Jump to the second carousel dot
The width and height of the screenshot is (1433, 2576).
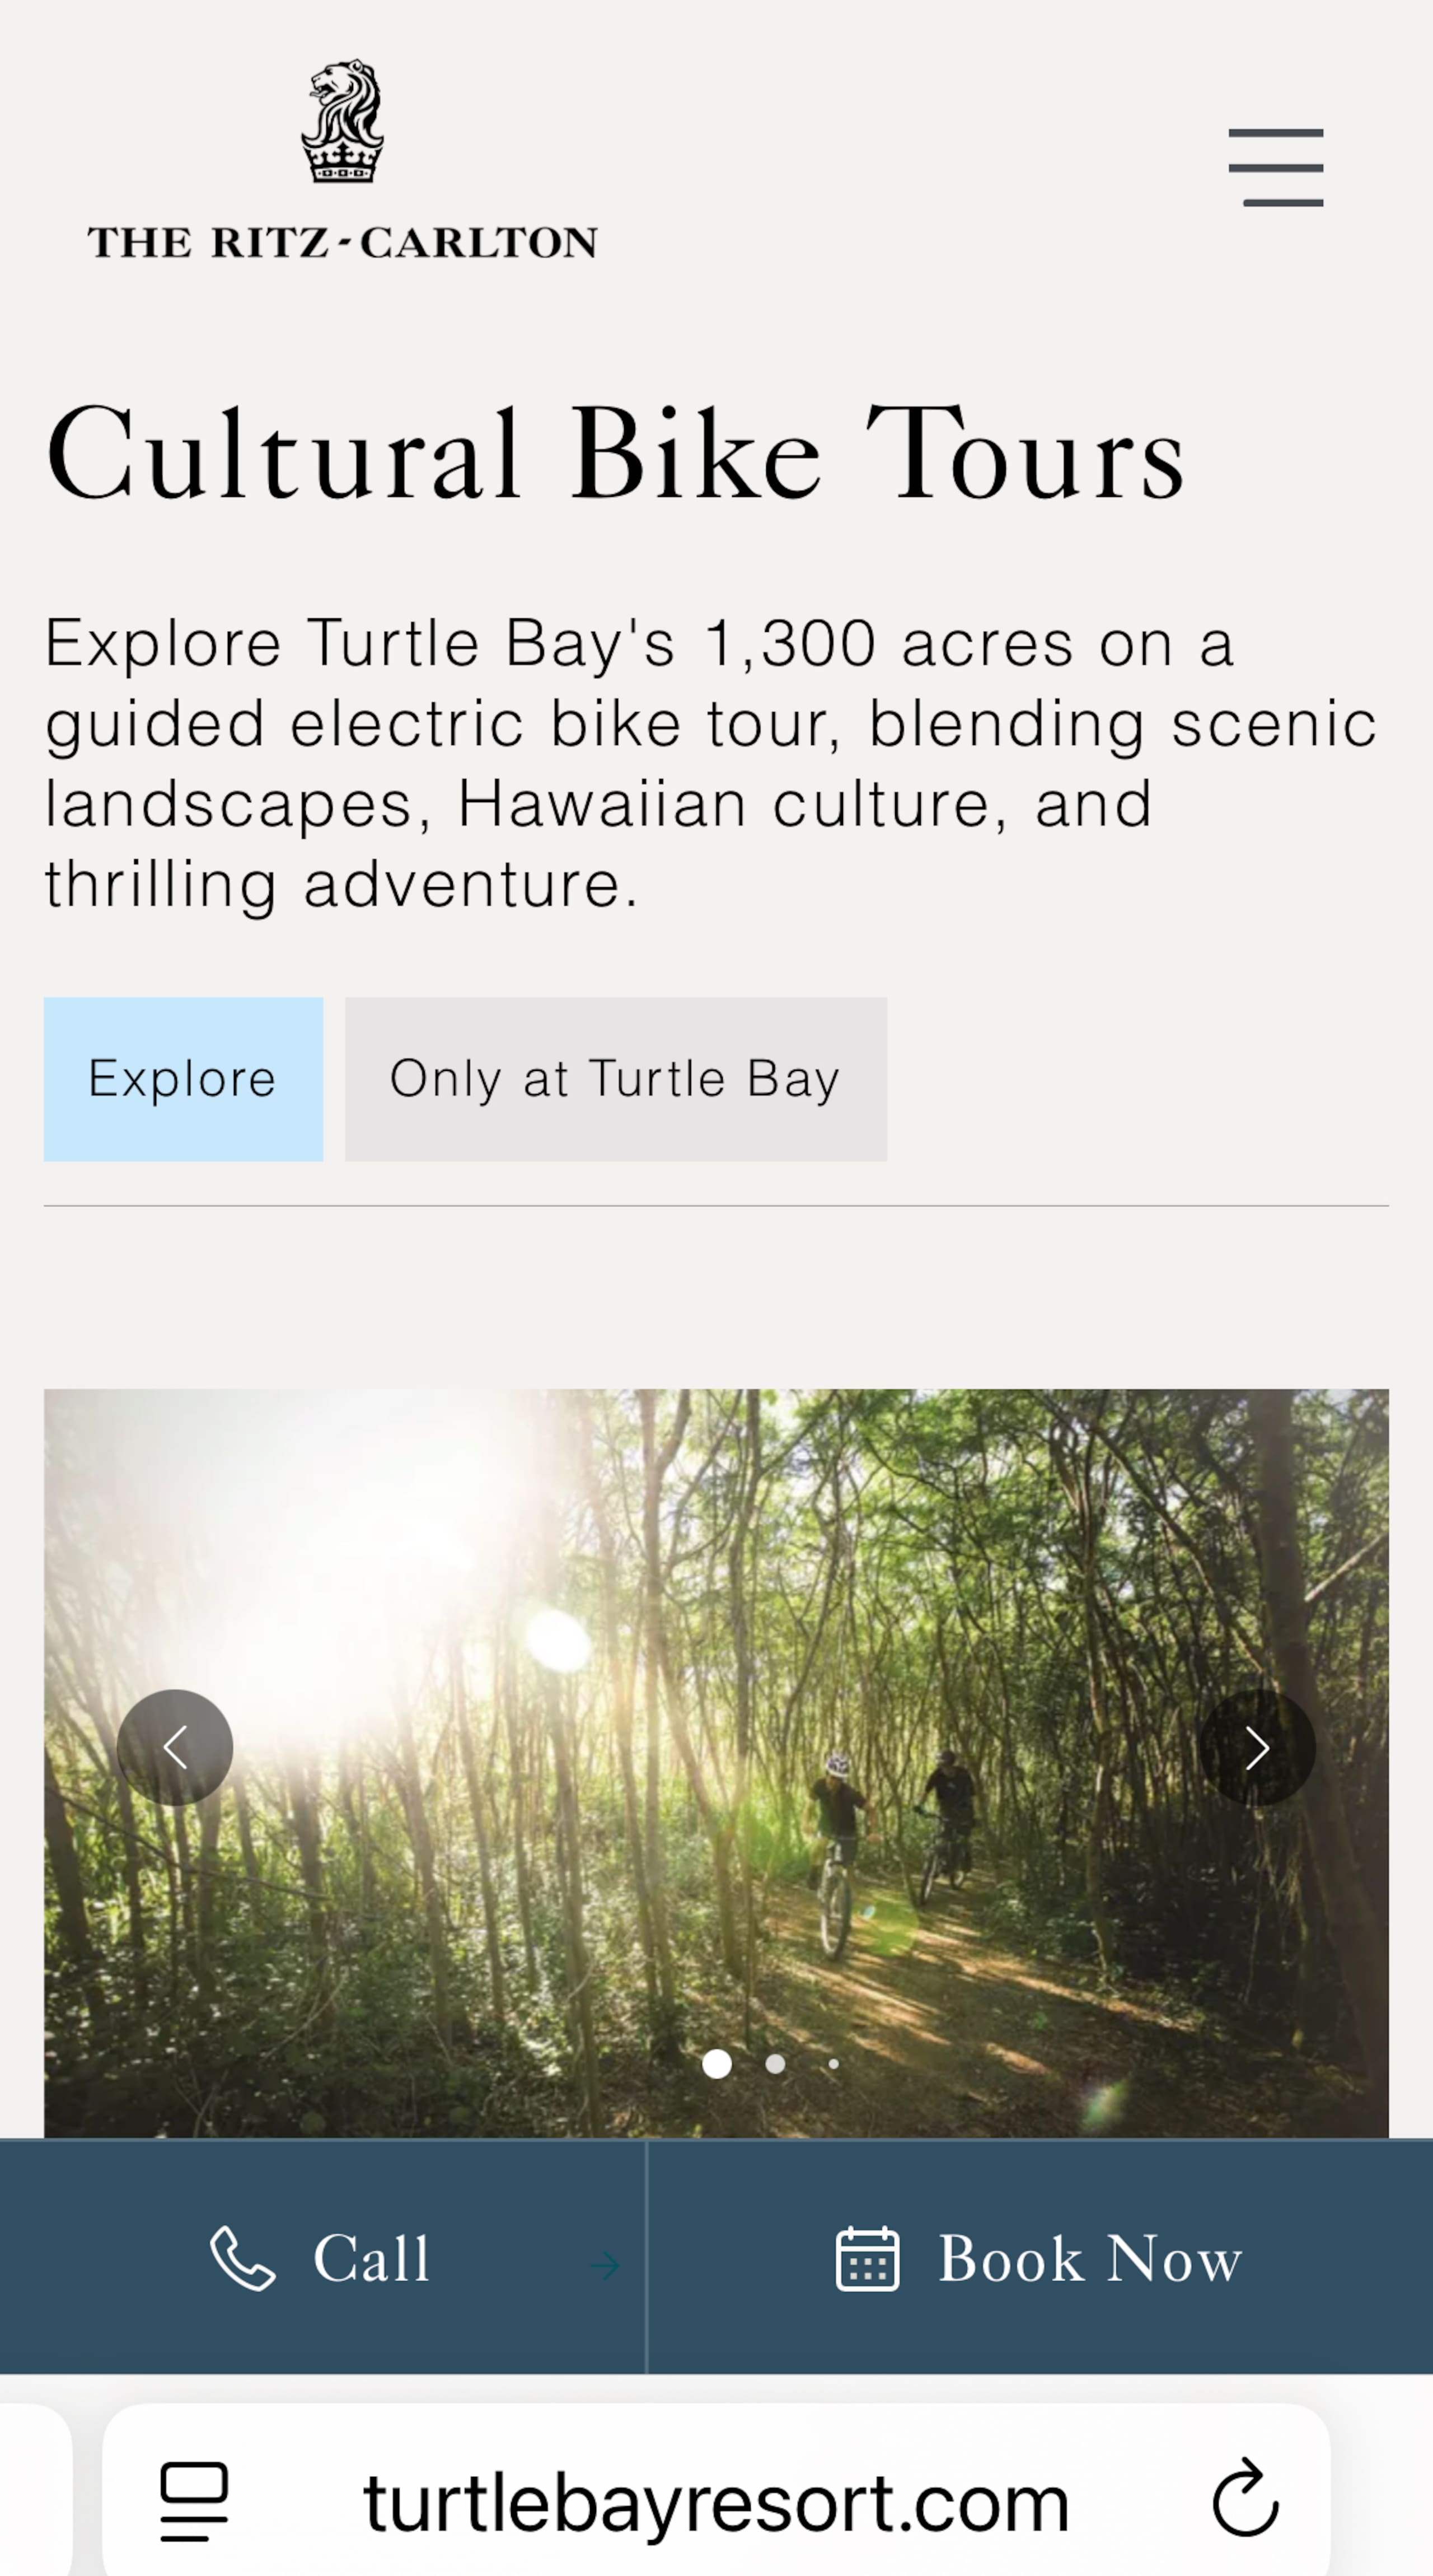[775, 2063]
